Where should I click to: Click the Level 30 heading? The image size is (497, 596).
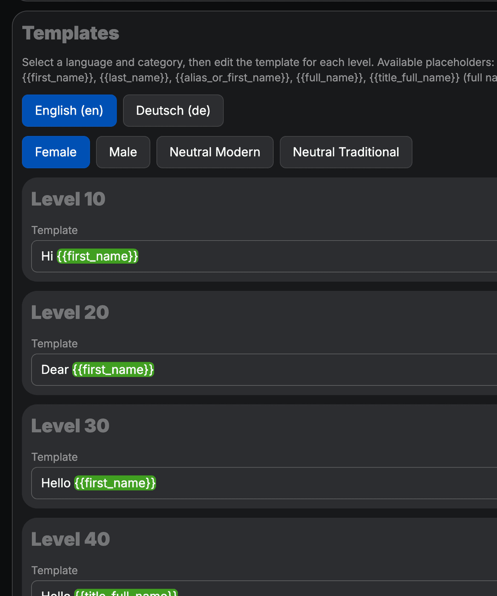[x=70, y=426]
